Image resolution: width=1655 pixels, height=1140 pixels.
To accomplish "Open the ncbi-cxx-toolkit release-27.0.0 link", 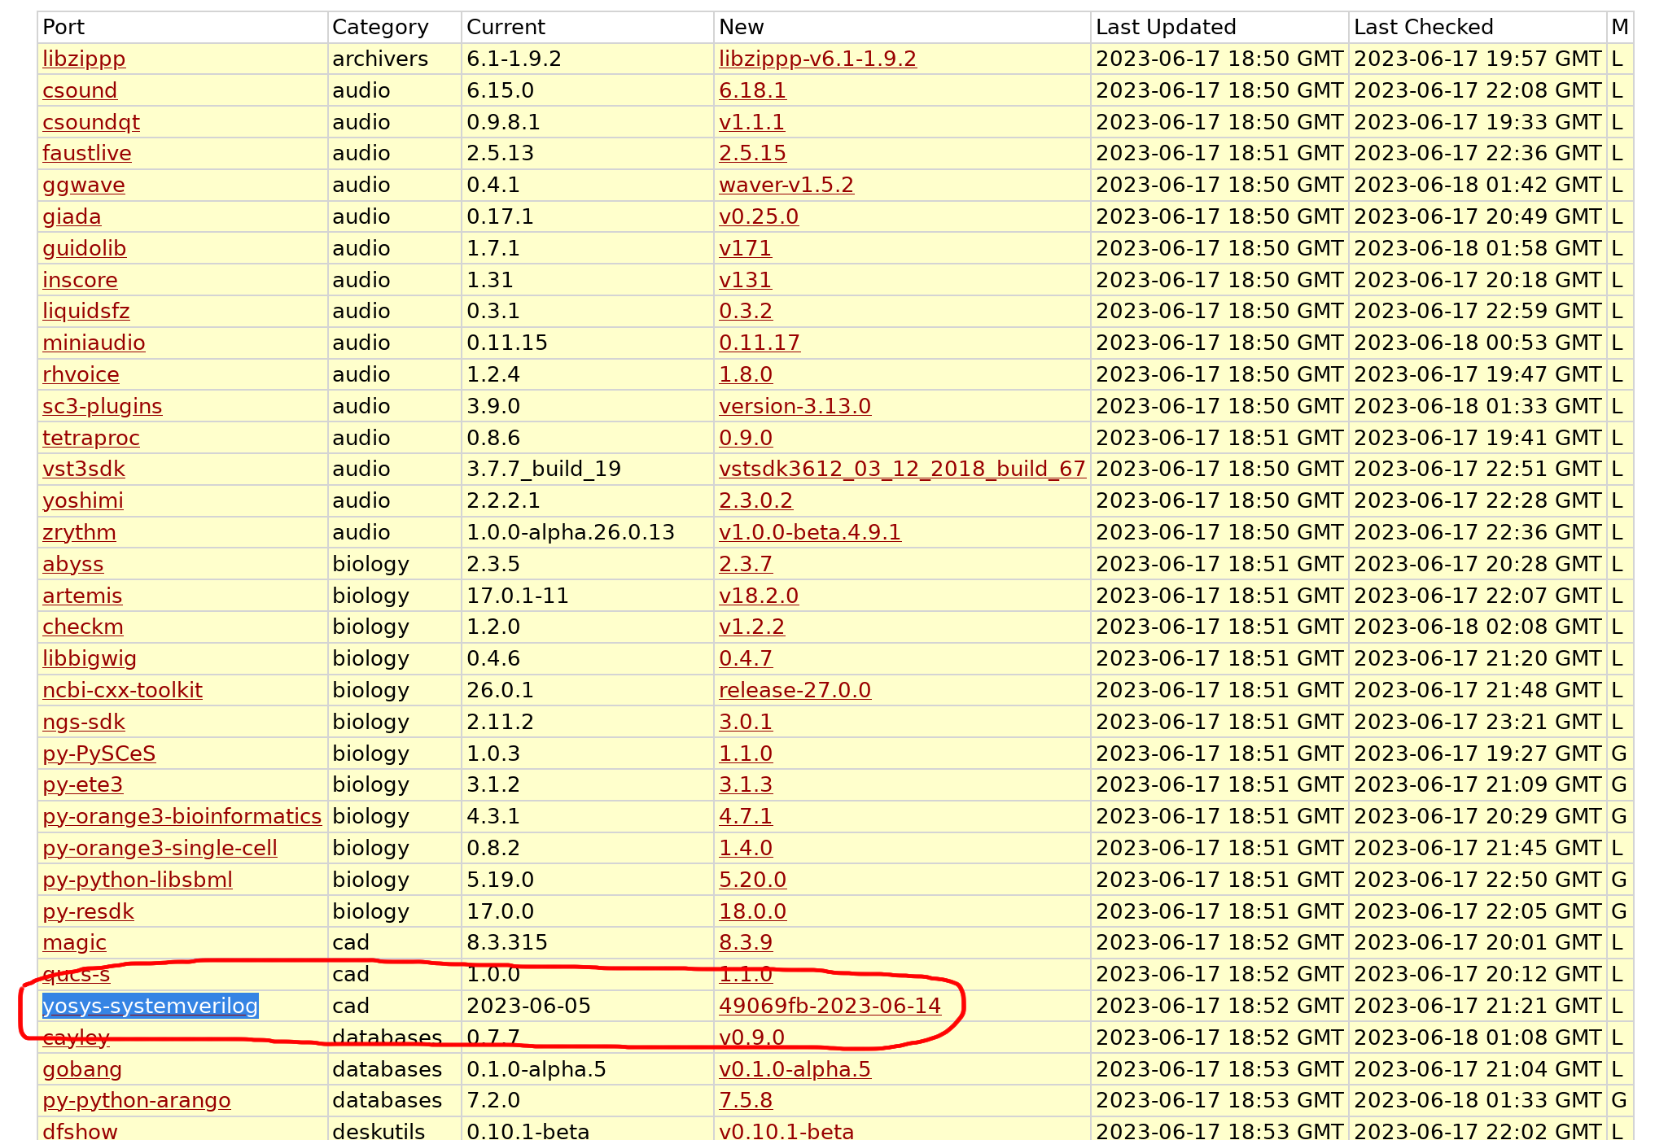I will pyautogui.click(x=795, y=689).
